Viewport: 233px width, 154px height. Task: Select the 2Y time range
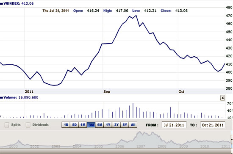(116, 125)
